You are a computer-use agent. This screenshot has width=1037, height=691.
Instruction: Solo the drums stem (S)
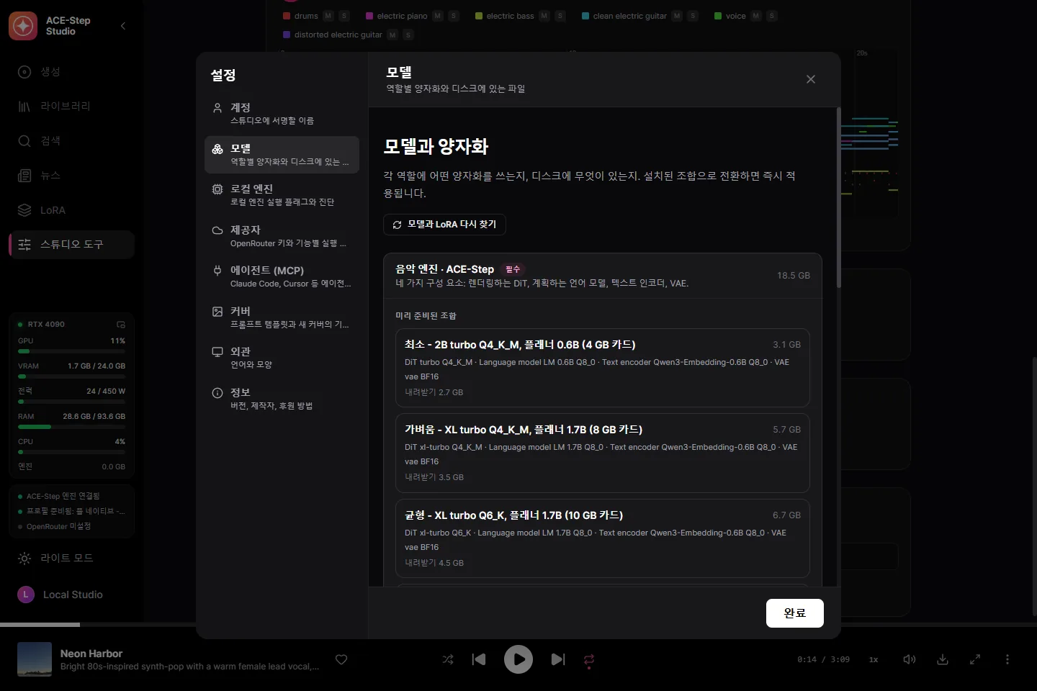coord(344,16)
